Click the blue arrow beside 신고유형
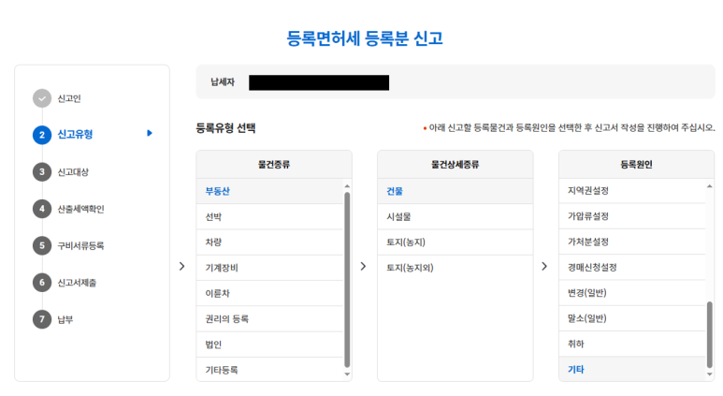The image size is (723, 396). pyautogui.click(x=150, y=133)
